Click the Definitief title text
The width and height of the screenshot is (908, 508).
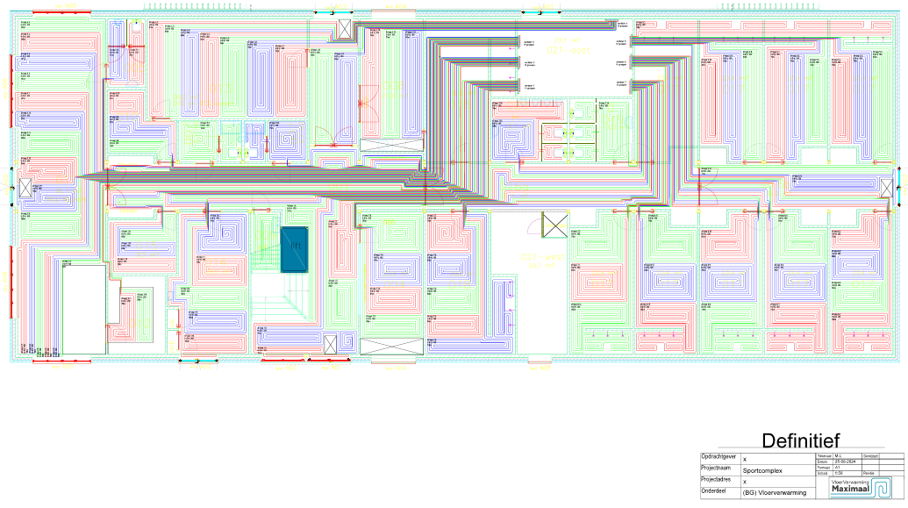click(x=801, y=440)
